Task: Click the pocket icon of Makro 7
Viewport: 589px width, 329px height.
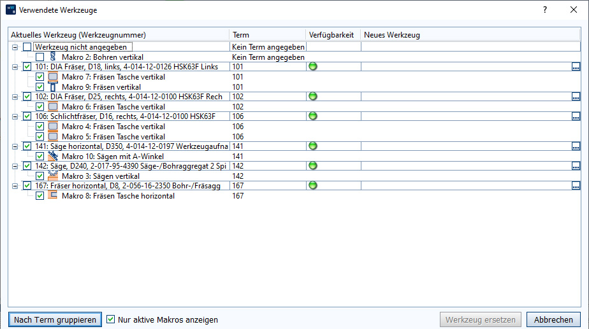Action: click(x=53, y=76)
